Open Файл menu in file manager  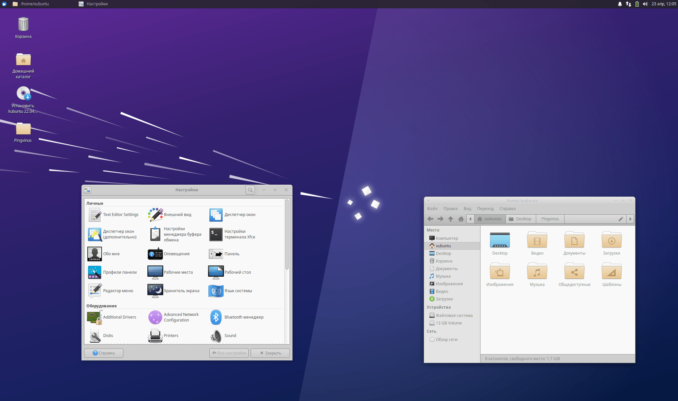pos(432,209)
